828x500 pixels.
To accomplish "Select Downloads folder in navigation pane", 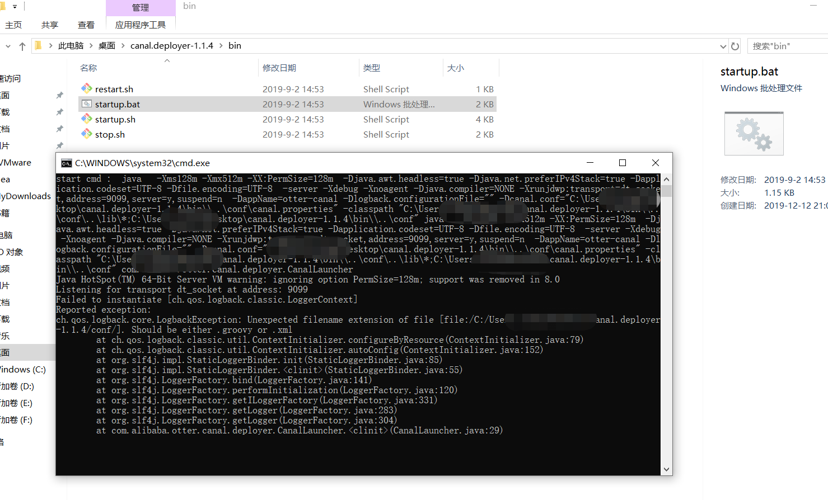I will click(26, 196).
